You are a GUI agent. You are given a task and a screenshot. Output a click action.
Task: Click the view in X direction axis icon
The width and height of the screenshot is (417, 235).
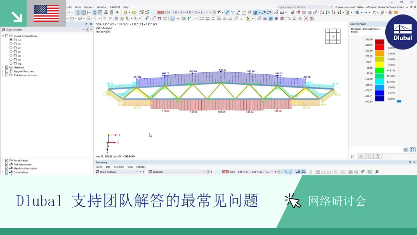[x=322, y=12]
